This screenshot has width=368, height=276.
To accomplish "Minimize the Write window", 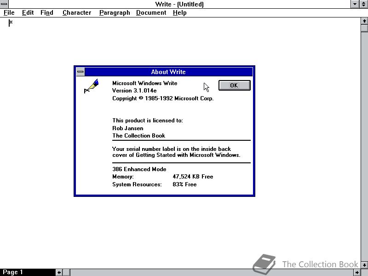I will [x=355, y=4].
